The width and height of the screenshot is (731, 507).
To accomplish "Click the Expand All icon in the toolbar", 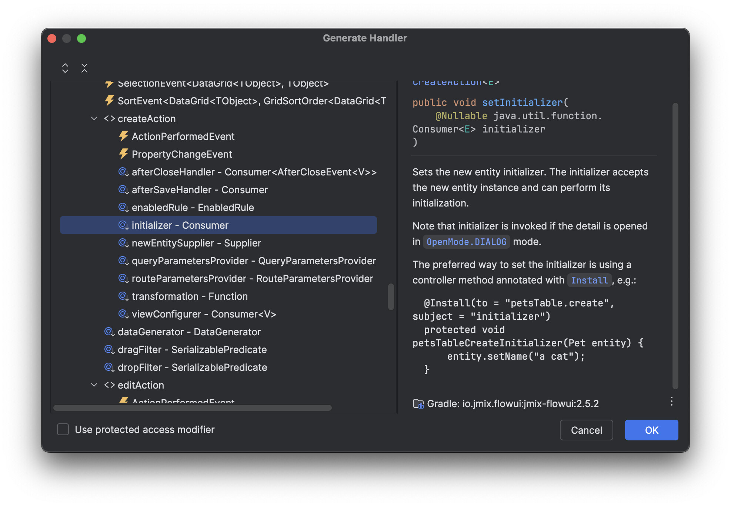I will (x=65, y=68).
